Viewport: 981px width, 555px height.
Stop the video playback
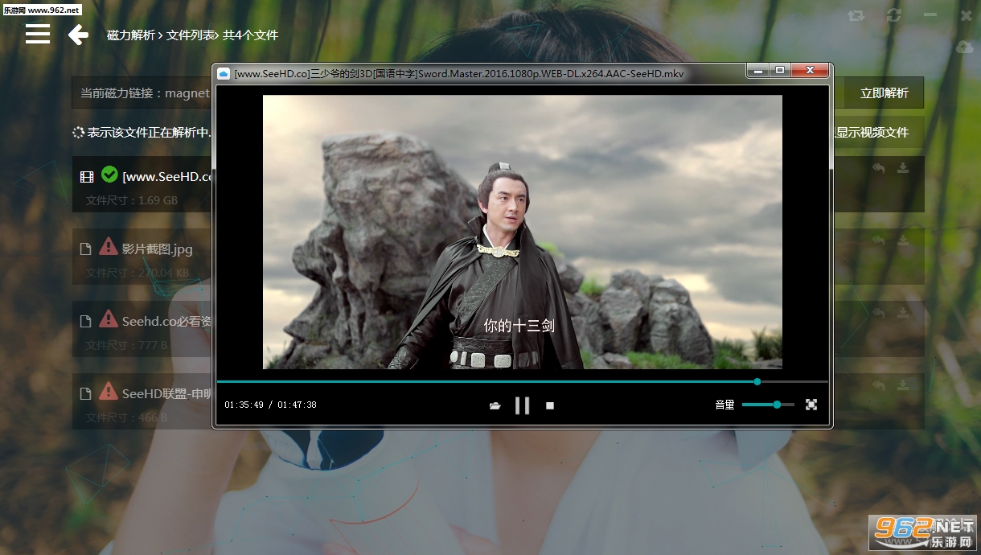550,405
